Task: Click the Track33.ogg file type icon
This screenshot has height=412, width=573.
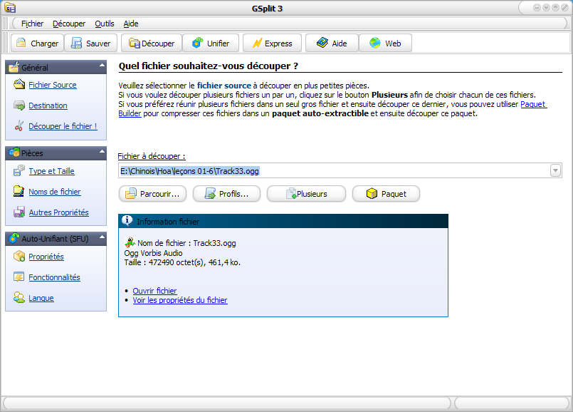Action: click(130, 242)
